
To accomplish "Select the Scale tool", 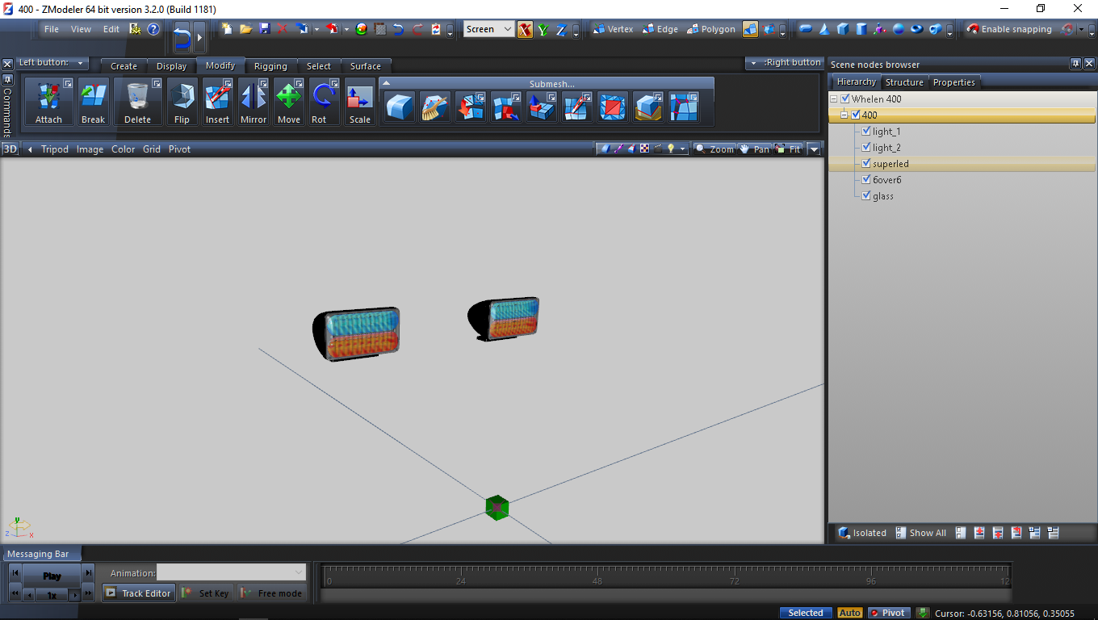I will point(359,97).
